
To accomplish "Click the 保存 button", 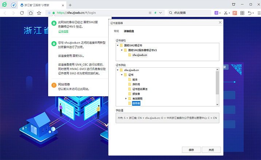I will pos(191,150).
